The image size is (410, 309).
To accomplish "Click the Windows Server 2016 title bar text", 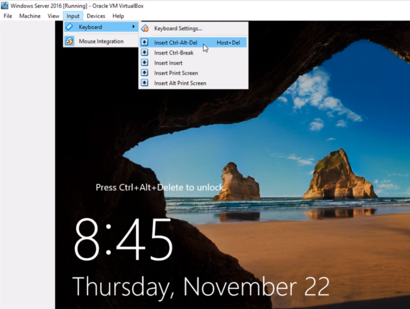I will click(77, 6).
